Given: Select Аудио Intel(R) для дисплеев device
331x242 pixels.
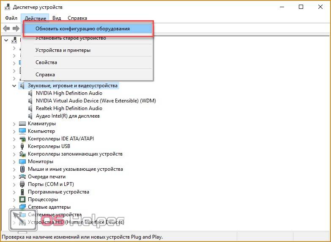Looking at the screenshot, I should (68, 116).
